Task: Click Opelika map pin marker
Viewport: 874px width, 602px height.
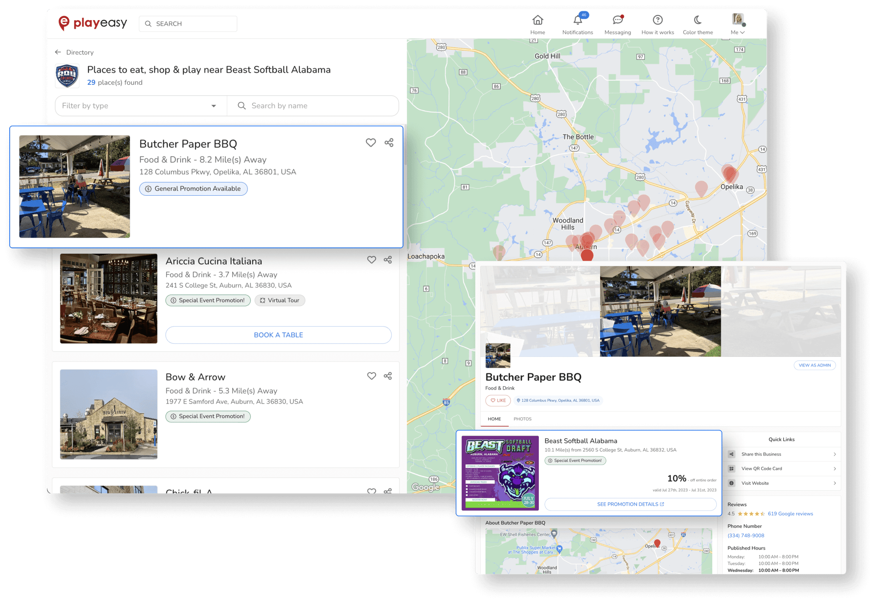Action: pos(729,173)
